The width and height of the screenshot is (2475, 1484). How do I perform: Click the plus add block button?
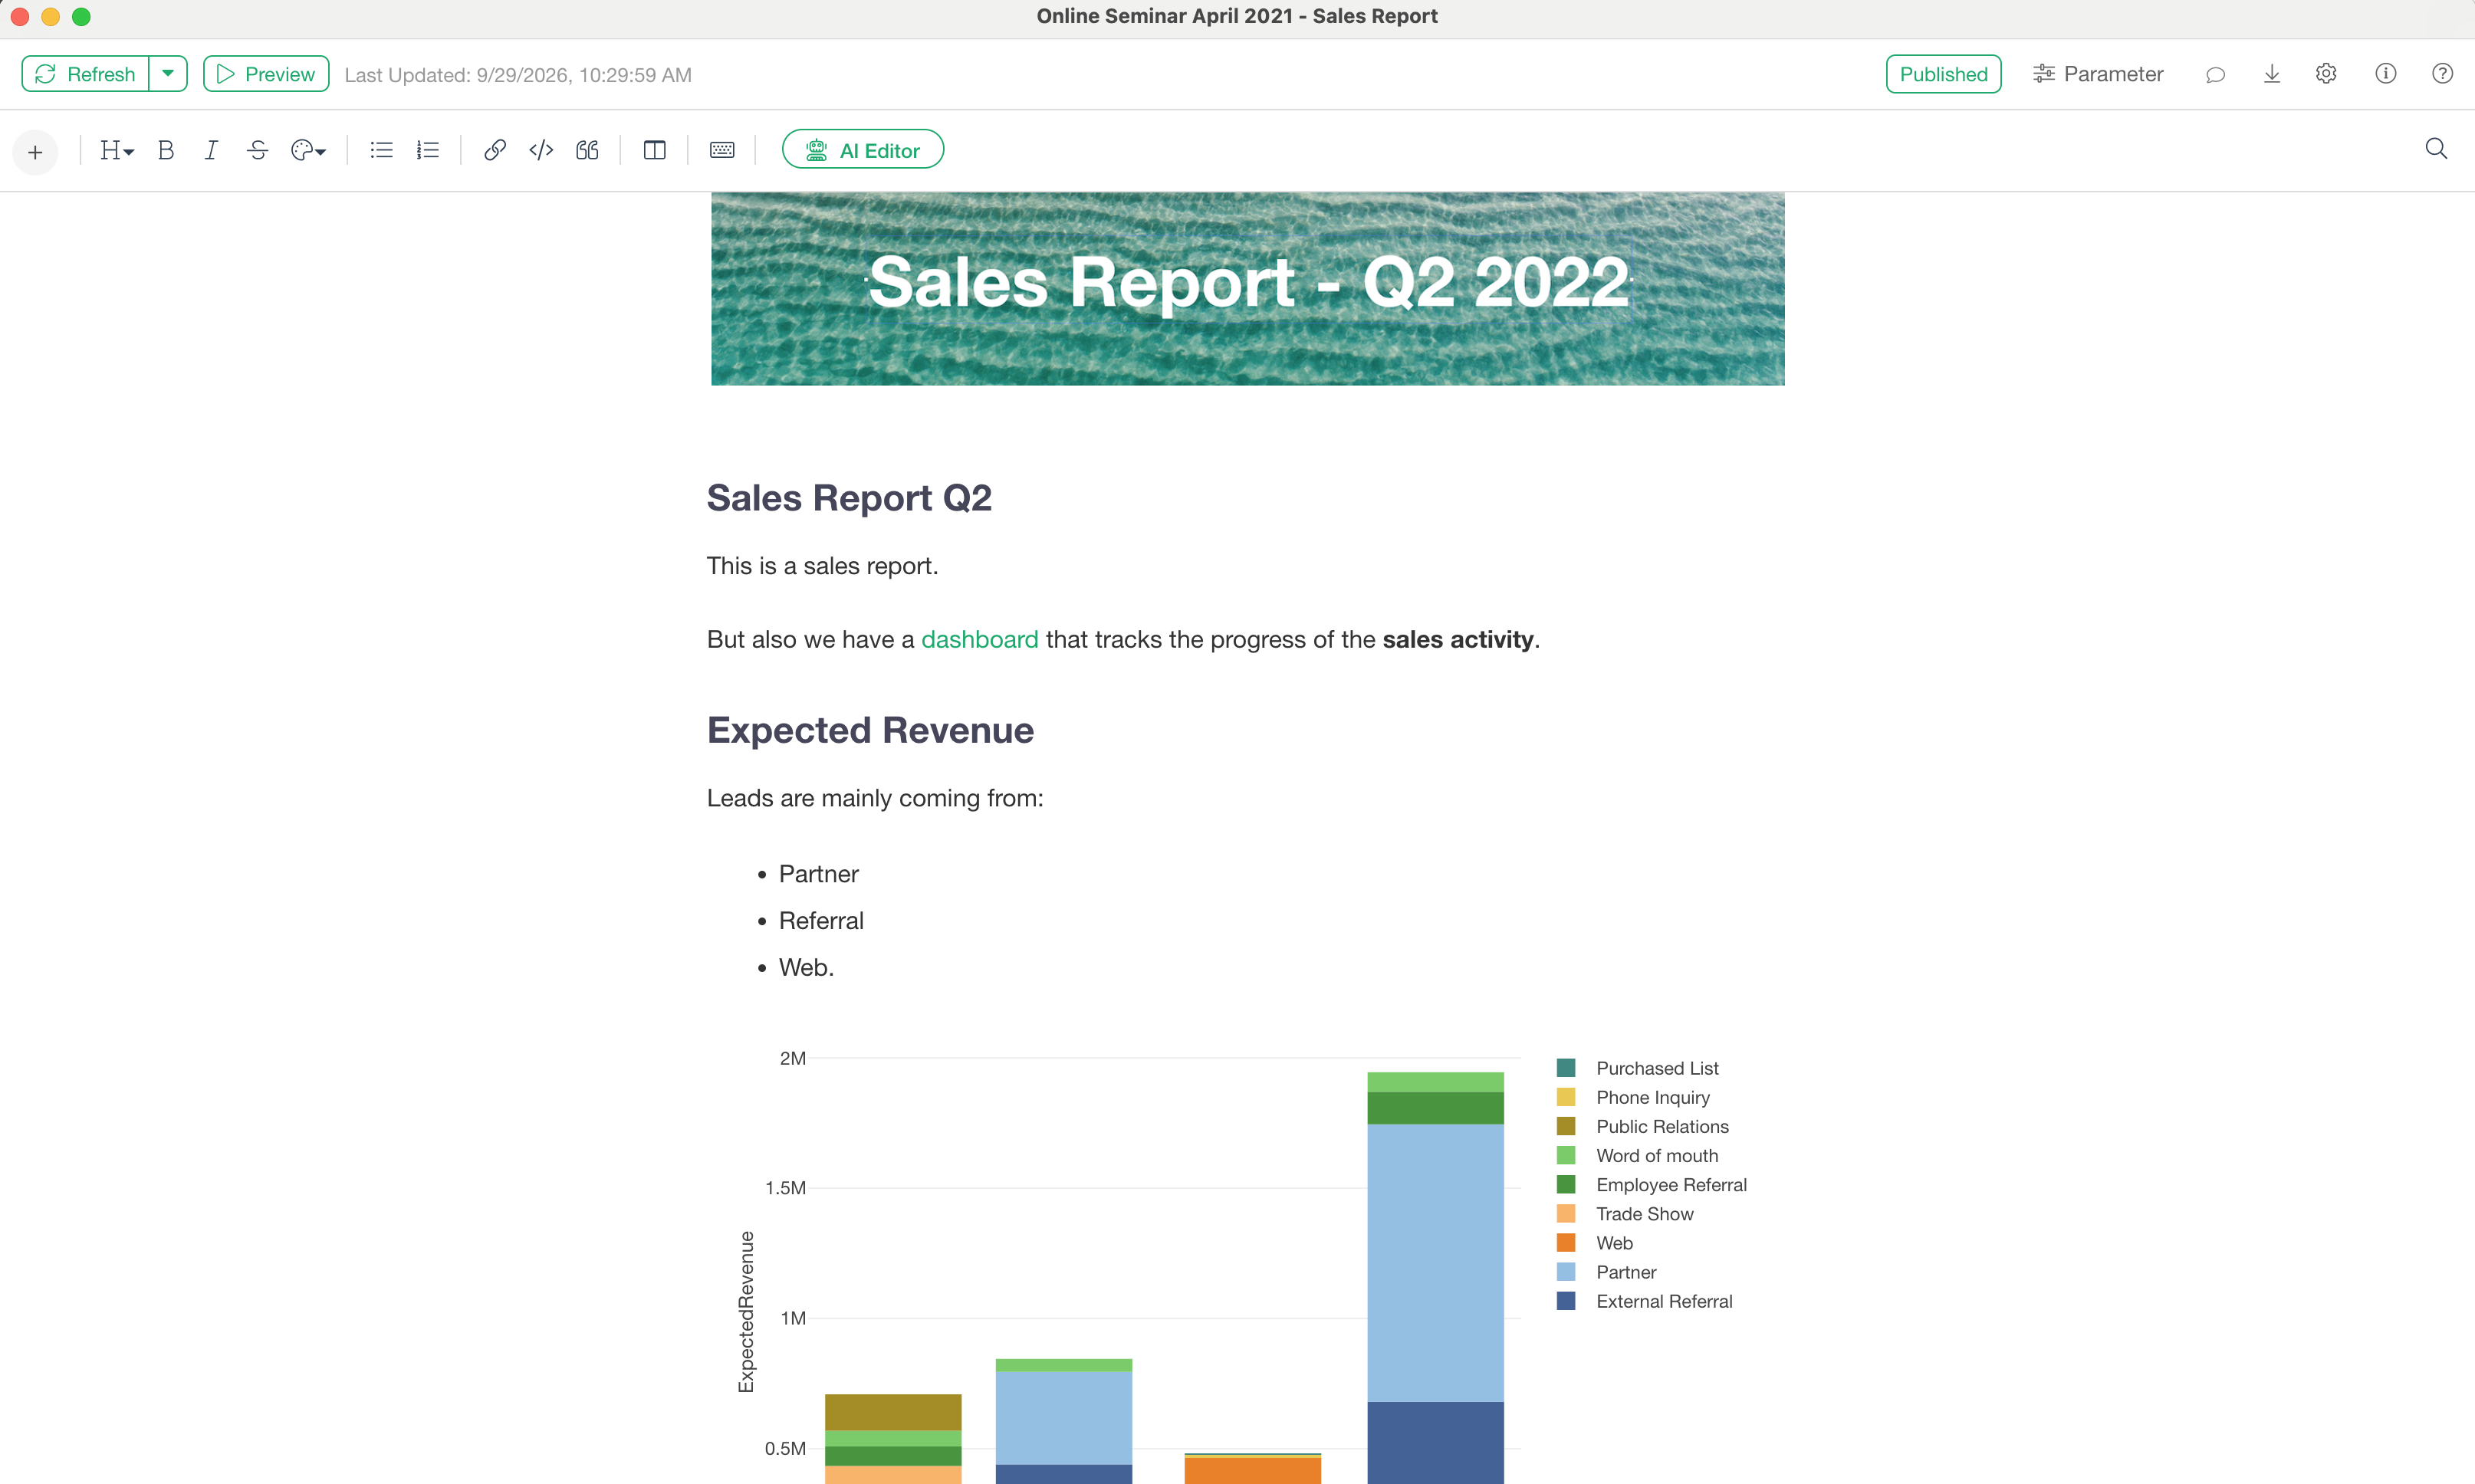(35, 152)
